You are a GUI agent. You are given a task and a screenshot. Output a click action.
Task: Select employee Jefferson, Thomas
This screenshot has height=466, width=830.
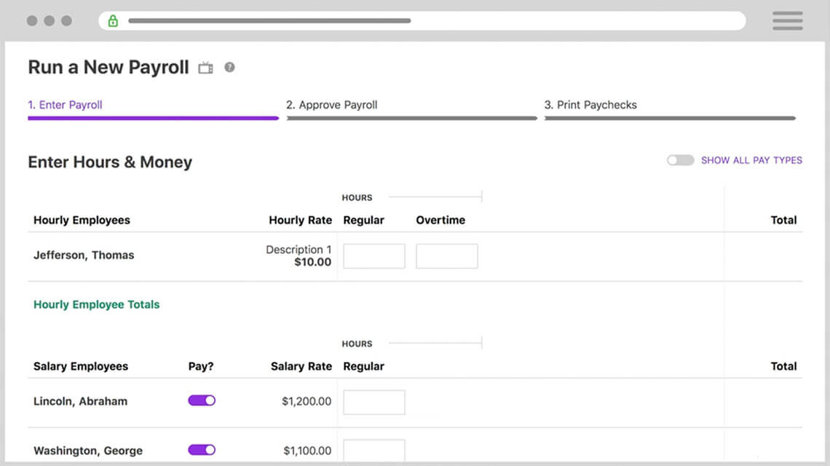click(84, 255)
